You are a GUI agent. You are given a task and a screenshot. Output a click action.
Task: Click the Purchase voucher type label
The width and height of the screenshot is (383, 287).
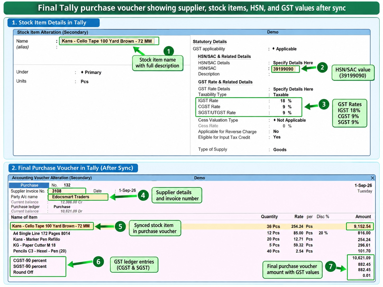(29, 185)
